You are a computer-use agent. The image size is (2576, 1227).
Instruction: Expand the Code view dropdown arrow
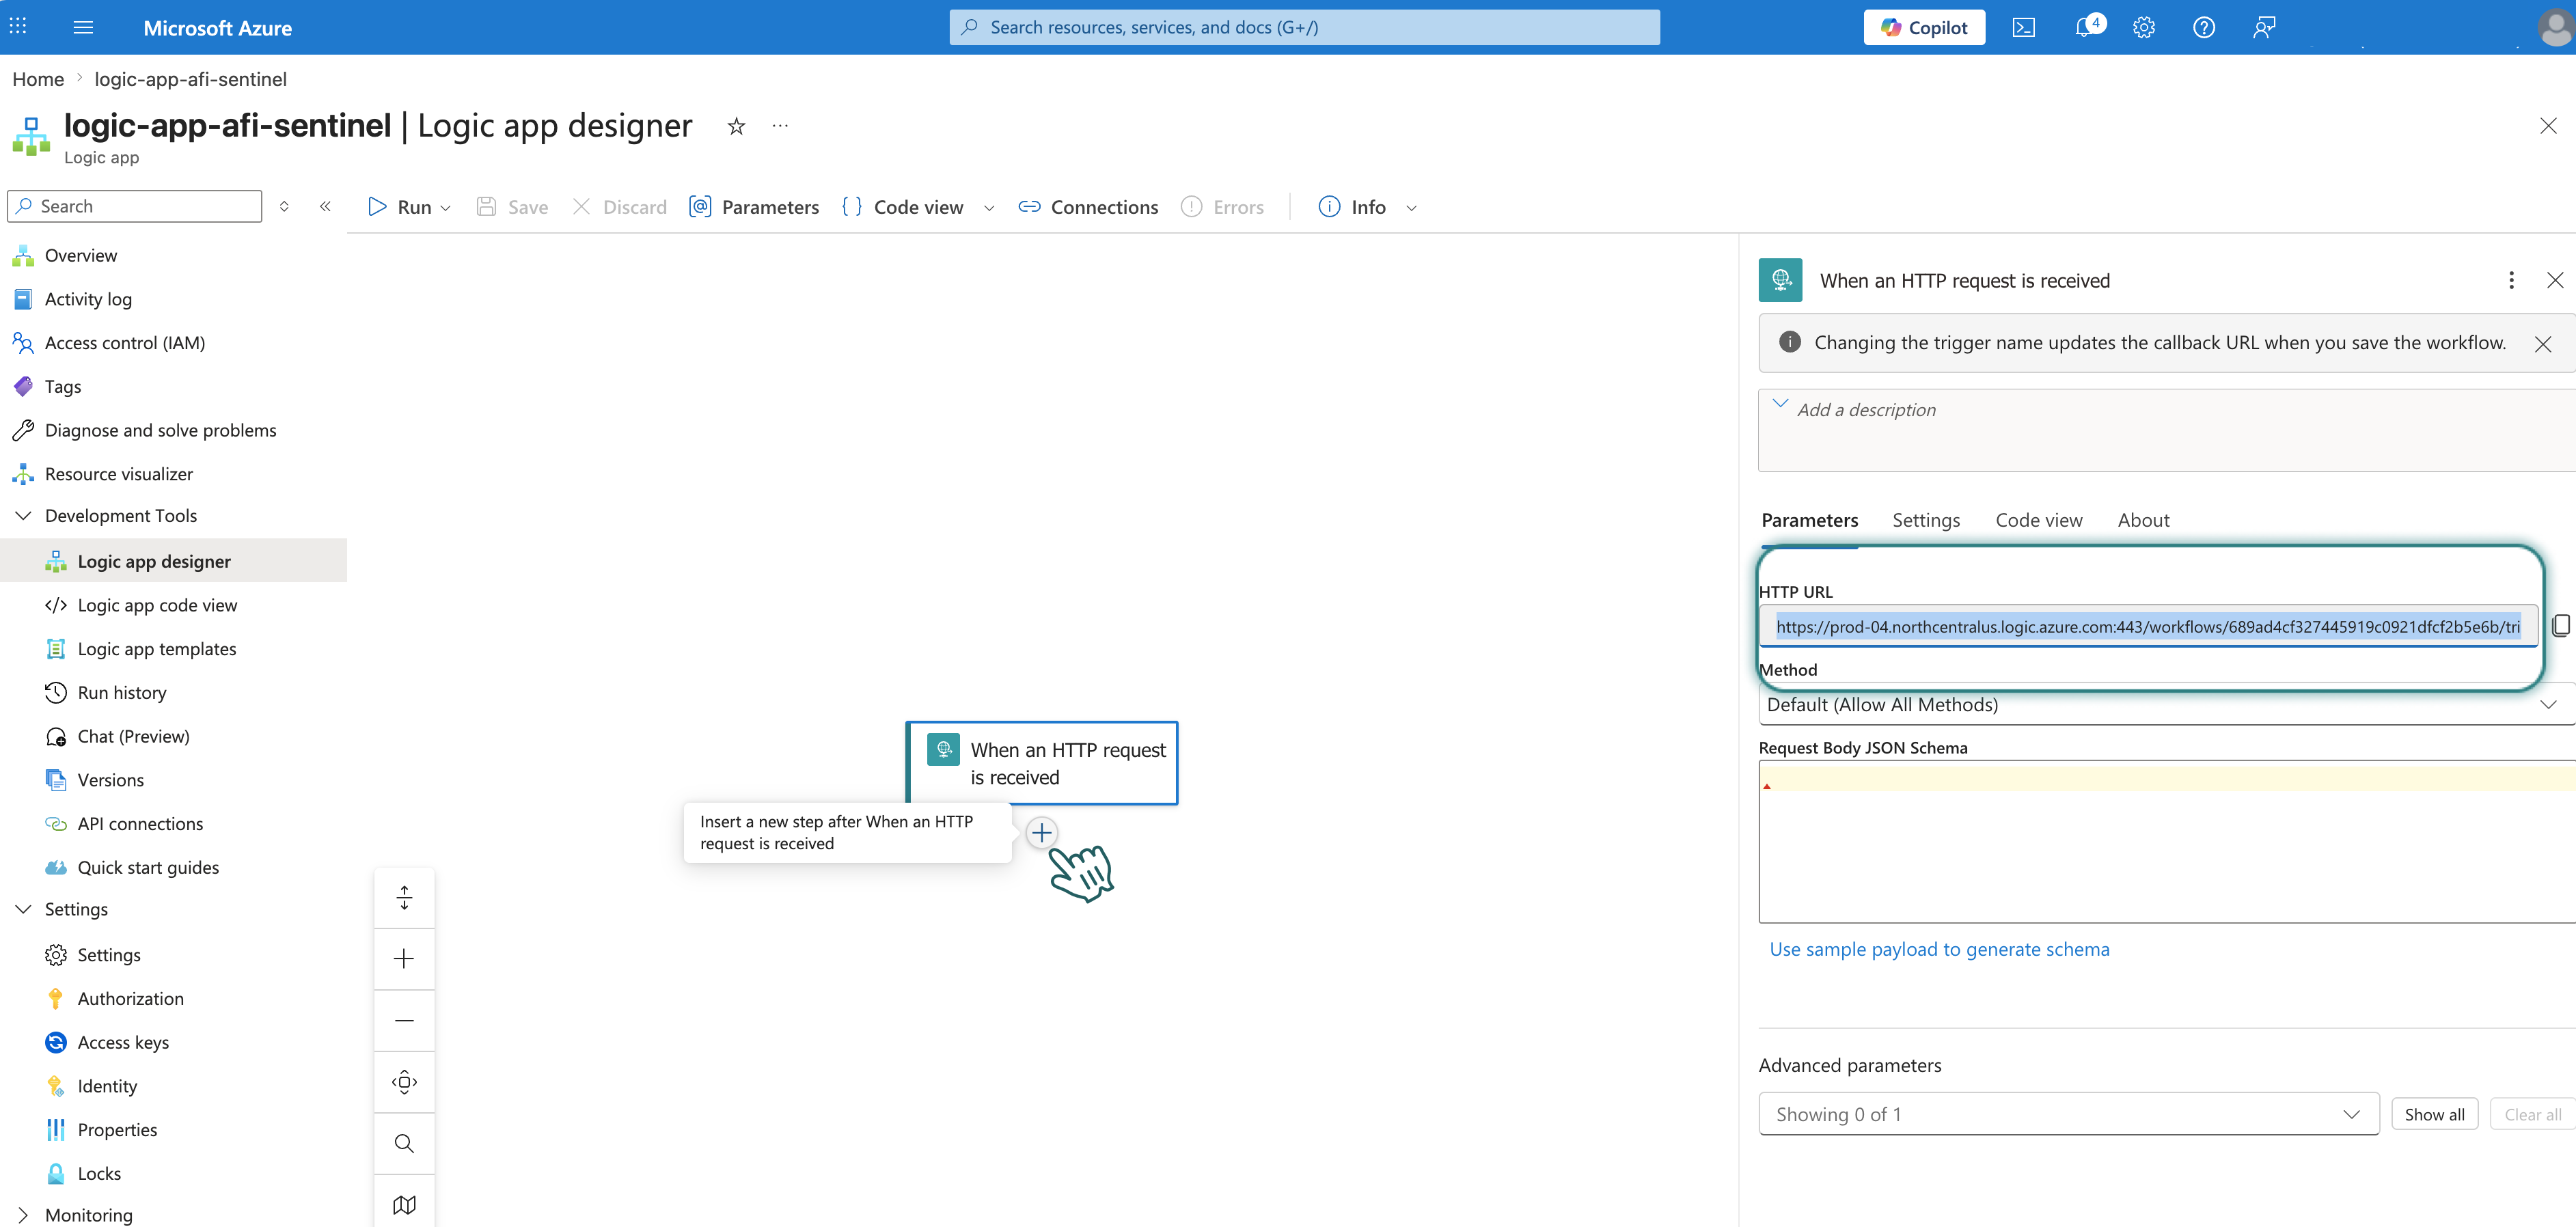989,208
